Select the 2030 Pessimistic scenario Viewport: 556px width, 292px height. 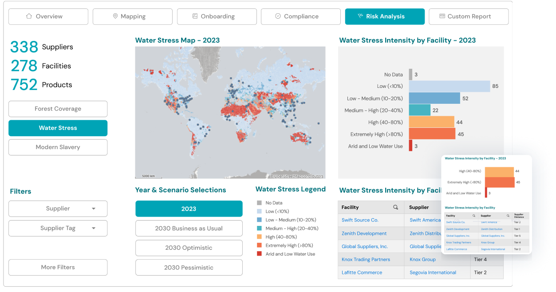(x=189, y=267)
